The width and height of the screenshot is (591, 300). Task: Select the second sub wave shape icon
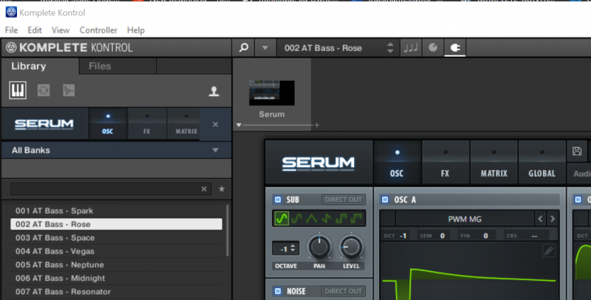297,218
